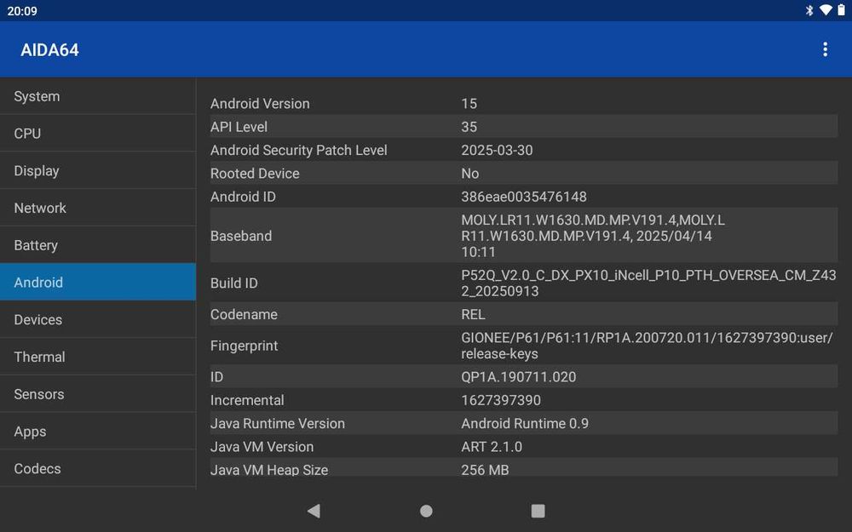This screenshot has height=532, width=852.
Task: Select the ART 2.1.0 value
Action: coord(492,448)
